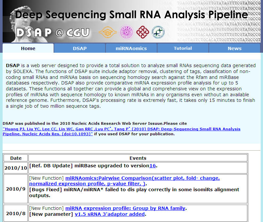Screen dimensions: 263x222
Task: Go to the Tutorial tab
Action: click(183, 48)
